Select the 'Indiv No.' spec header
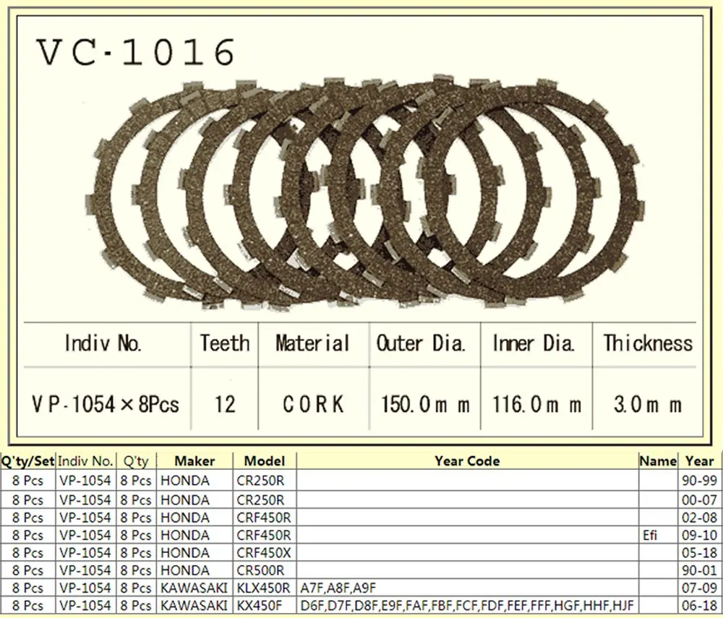 point(103,344)
